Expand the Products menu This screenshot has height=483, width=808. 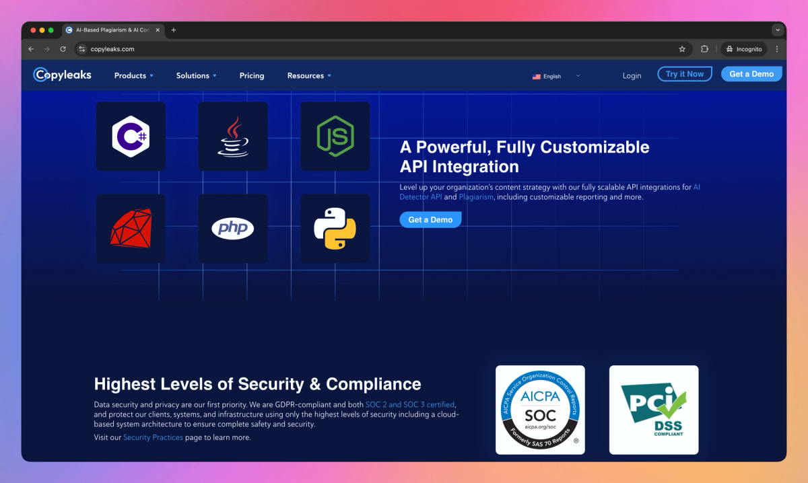(134, 76)
